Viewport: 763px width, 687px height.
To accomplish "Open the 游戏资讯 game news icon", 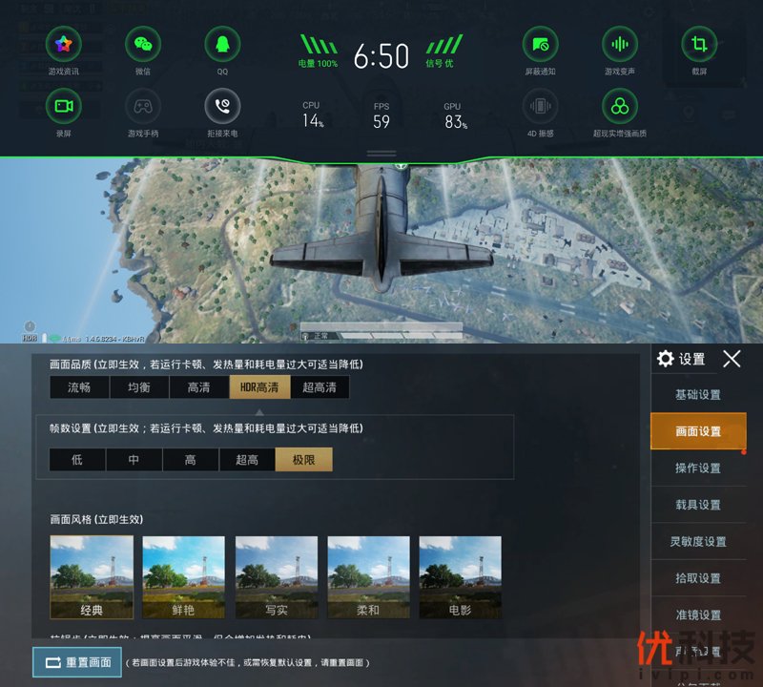I will 64,45.
